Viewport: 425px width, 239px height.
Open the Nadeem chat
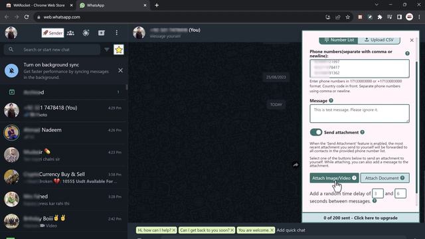63,133
